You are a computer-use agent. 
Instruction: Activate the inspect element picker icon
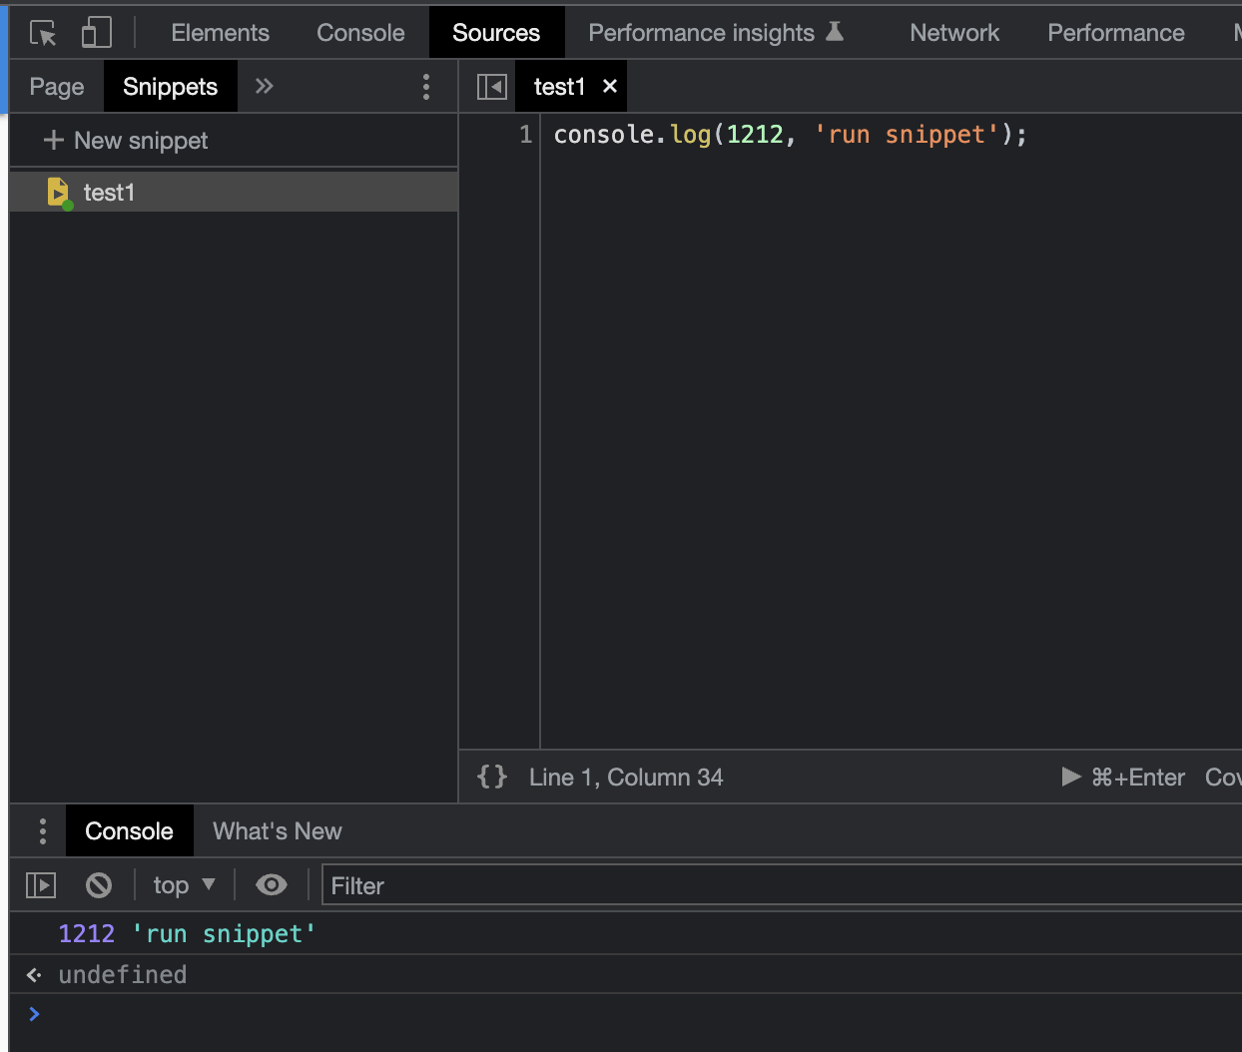coord(43,33)
